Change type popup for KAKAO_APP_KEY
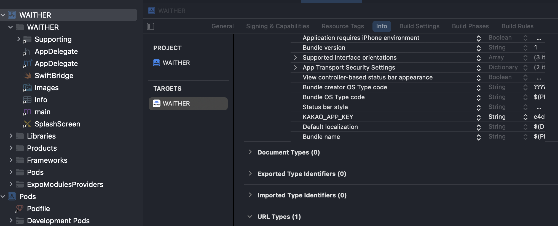The image size is (558, 226). (525, 117)
